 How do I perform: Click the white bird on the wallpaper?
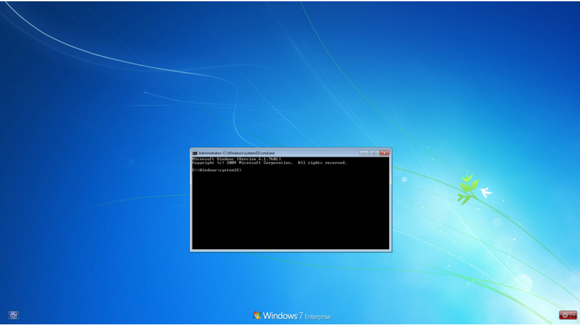click(486, 191)
